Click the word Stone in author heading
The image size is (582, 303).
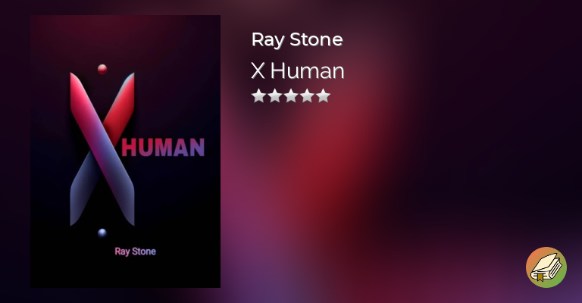316,39
